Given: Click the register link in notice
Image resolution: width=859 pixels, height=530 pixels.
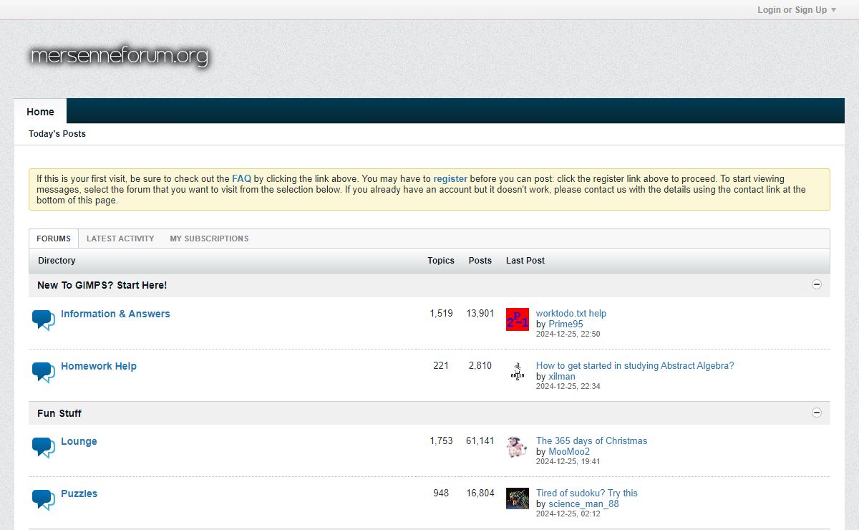Looking at the screenshot, I should click(x=450, y=179).
